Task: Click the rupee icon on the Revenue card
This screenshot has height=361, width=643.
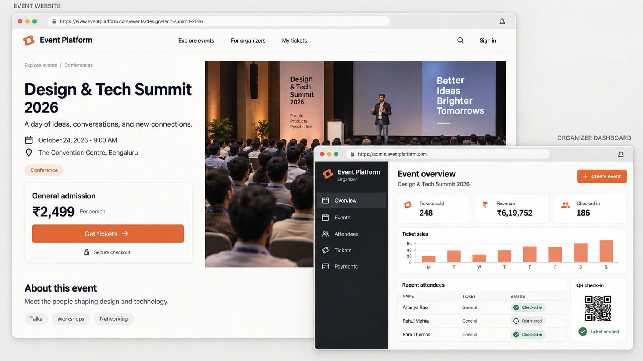Action: tap(485, 205)
